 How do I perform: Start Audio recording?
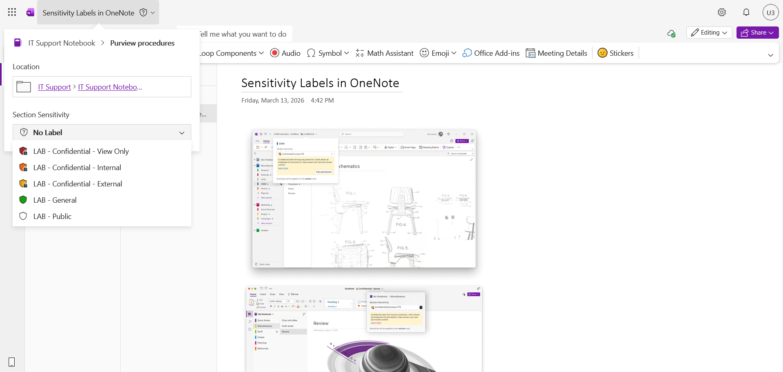pos(285,53)
